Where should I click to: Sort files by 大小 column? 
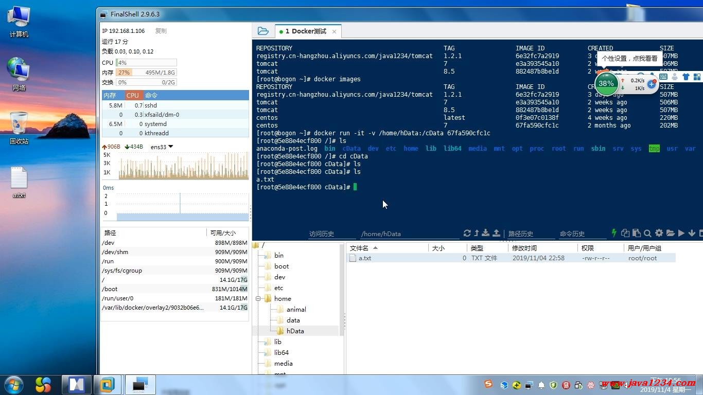pyautogui.click(x=448, y=248)
